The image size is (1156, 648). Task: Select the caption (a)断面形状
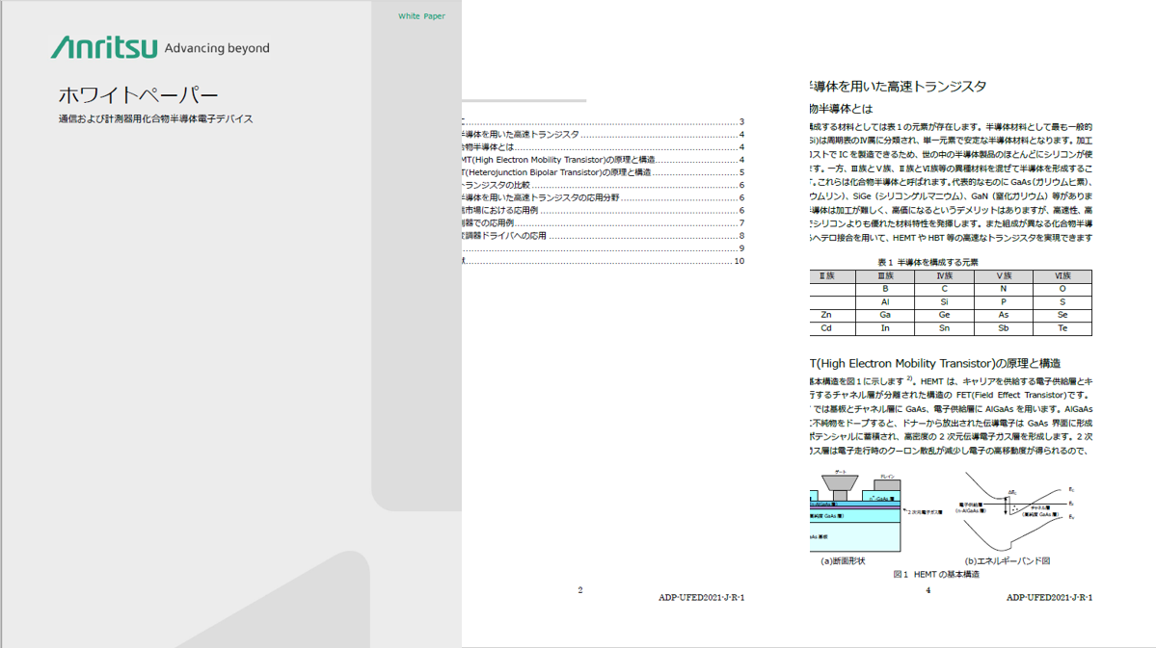[843, 561]
